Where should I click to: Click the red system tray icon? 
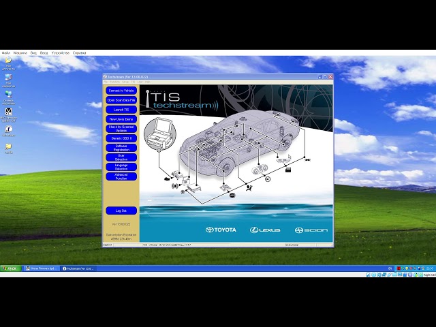(399, 268)
